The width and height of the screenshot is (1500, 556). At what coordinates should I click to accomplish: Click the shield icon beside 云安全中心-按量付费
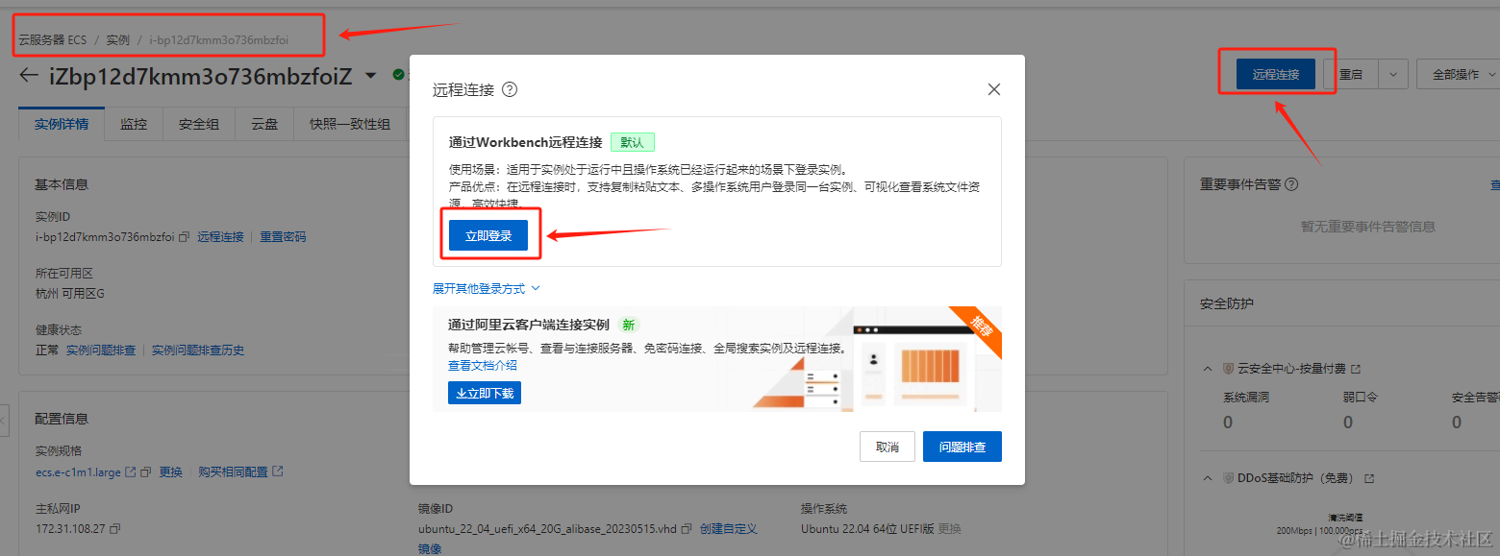click(x=1228, y=369)
